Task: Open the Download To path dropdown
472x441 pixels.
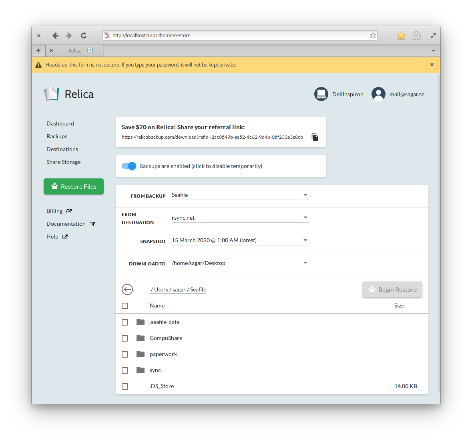Action: click(x=240, y=263)
